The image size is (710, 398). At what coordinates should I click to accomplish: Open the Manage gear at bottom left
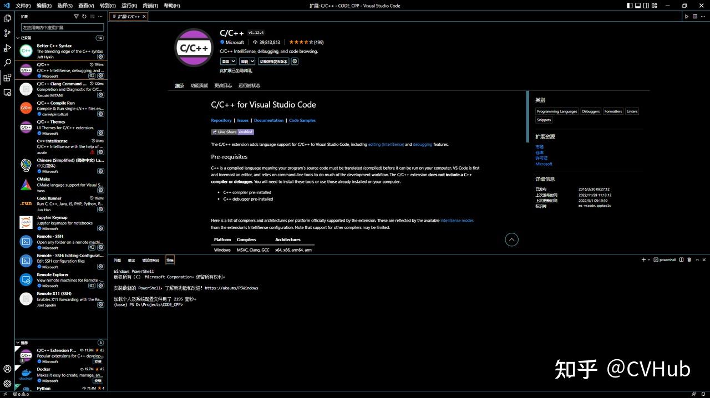pyautogui.click(x=7, y=384)
